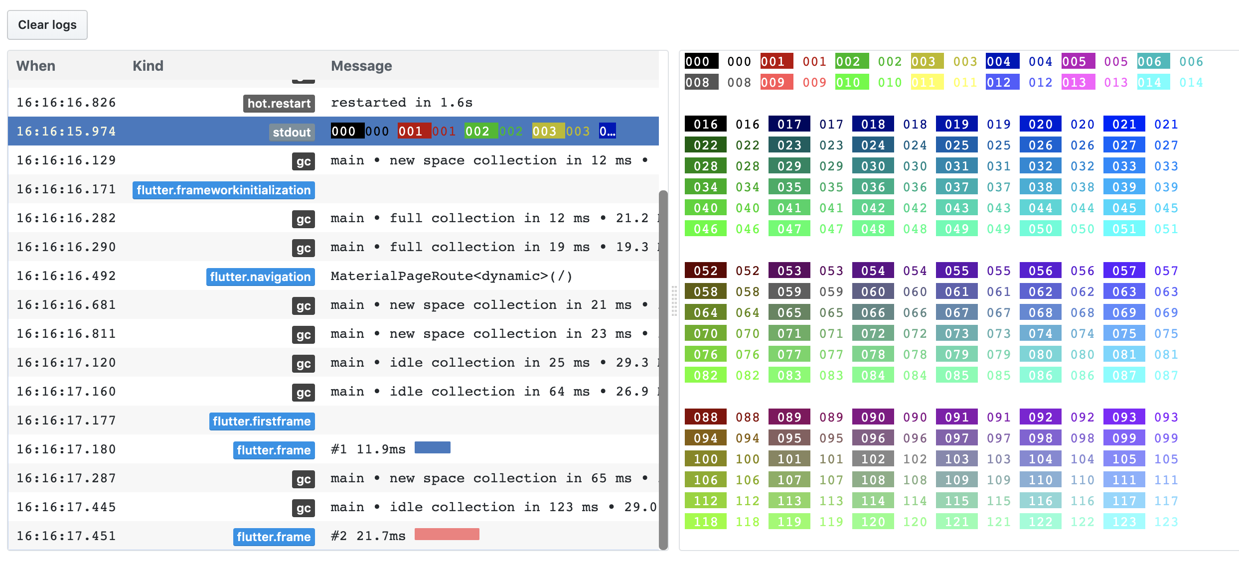Click color swatch 093 in the color table

click(x=1123, y=417)
